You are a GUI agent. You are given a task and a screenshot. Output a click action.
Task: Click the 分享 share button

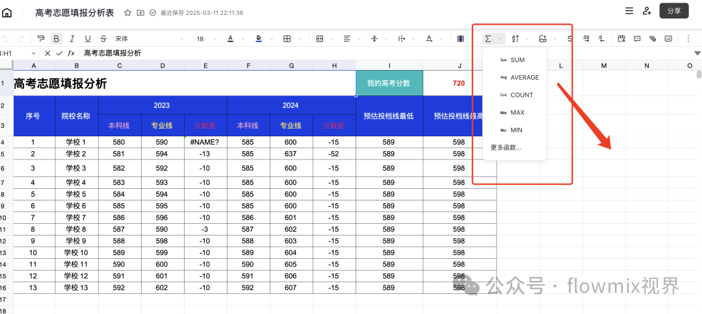pos(674,11)
